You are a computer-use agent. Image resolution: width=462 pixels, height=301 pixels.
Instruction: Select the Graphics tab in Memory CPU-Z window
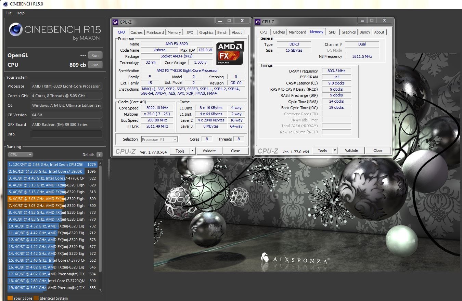(348, 32)
